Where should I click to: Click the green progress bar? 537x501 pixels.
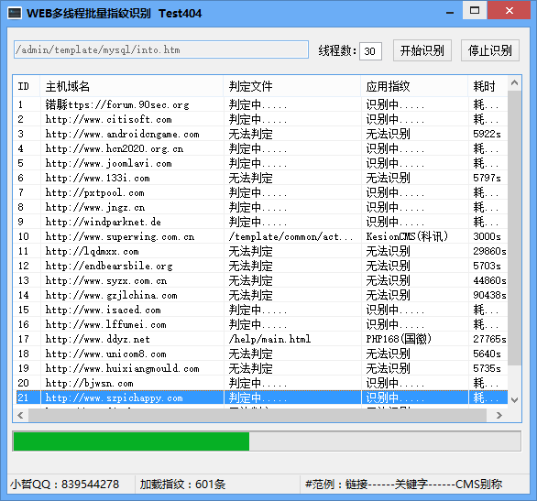131,441
